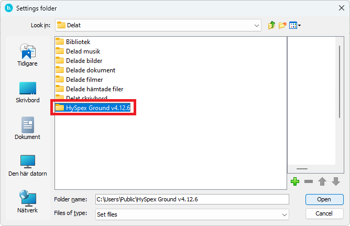Image resolution: width=350 pixels, height=226 pixels.
Task: Select the Delade dokument folder
Action: 90,70
